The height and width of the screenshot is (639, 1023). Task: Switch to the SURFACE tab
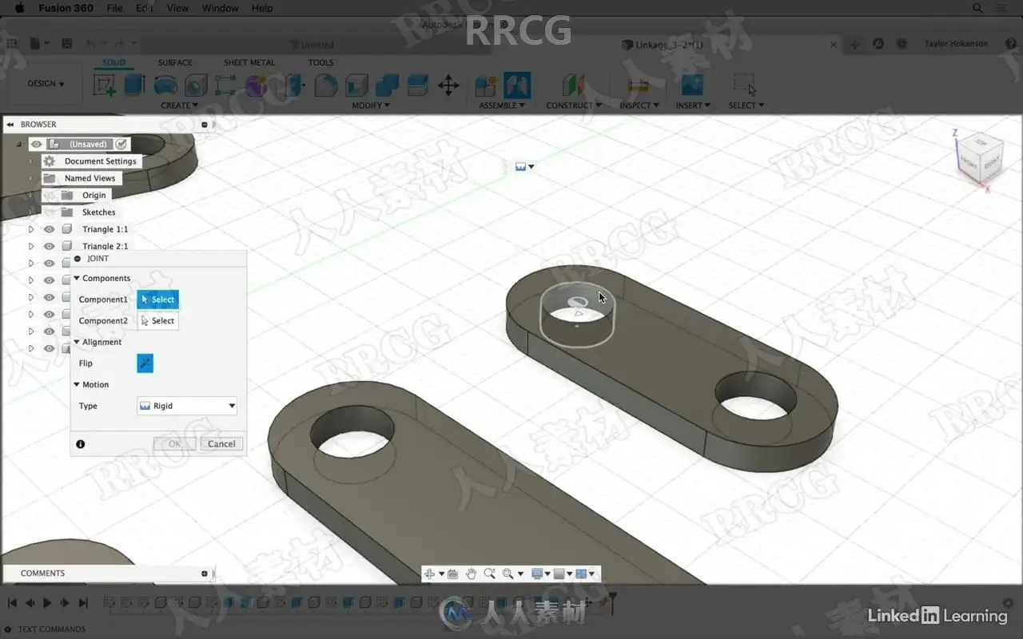175,62
